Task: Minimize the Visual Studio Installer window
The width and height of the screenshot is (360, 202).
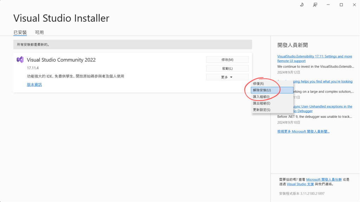Action: tap(328, 5)
